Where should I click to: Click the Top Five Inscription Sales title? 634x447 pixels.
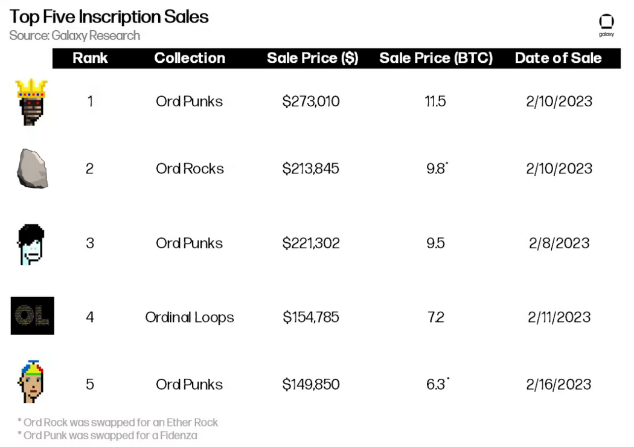(x=109, y=17)
